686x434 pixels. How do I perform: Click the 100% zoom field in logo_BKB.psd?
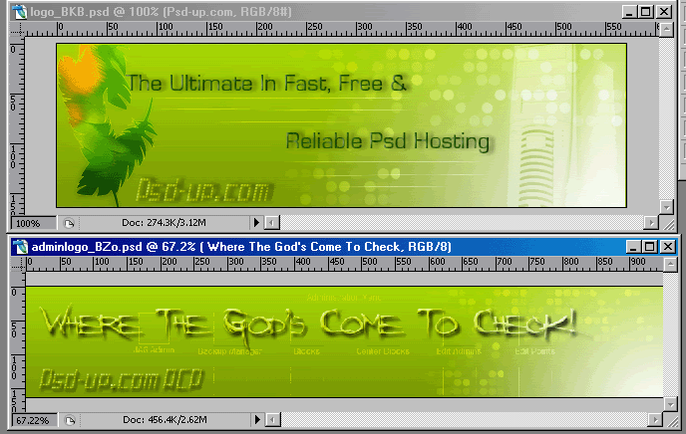33,224
